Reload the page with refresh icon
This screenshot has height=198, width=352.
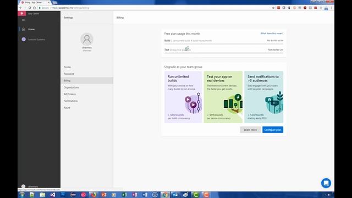click(30, 8)
